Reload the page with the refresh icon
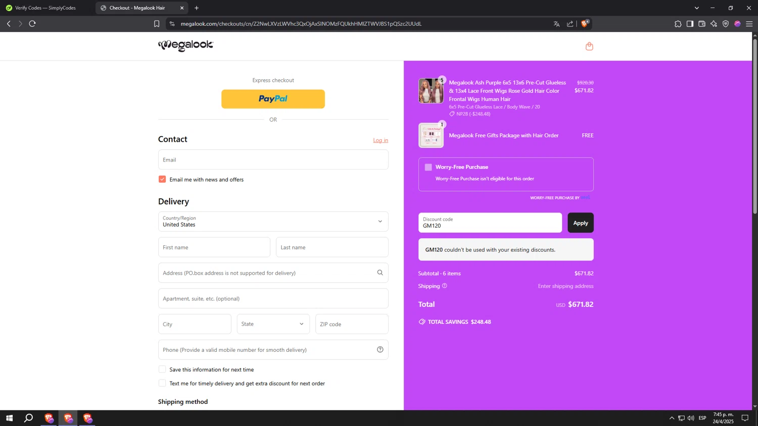Viewport: 758px width, 426px height. point(32,24)
